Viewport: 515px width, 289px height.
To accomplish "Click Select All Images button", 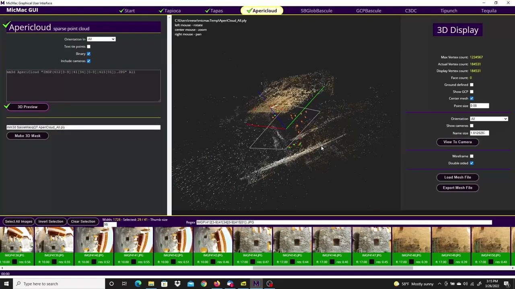I will (19, 222).
